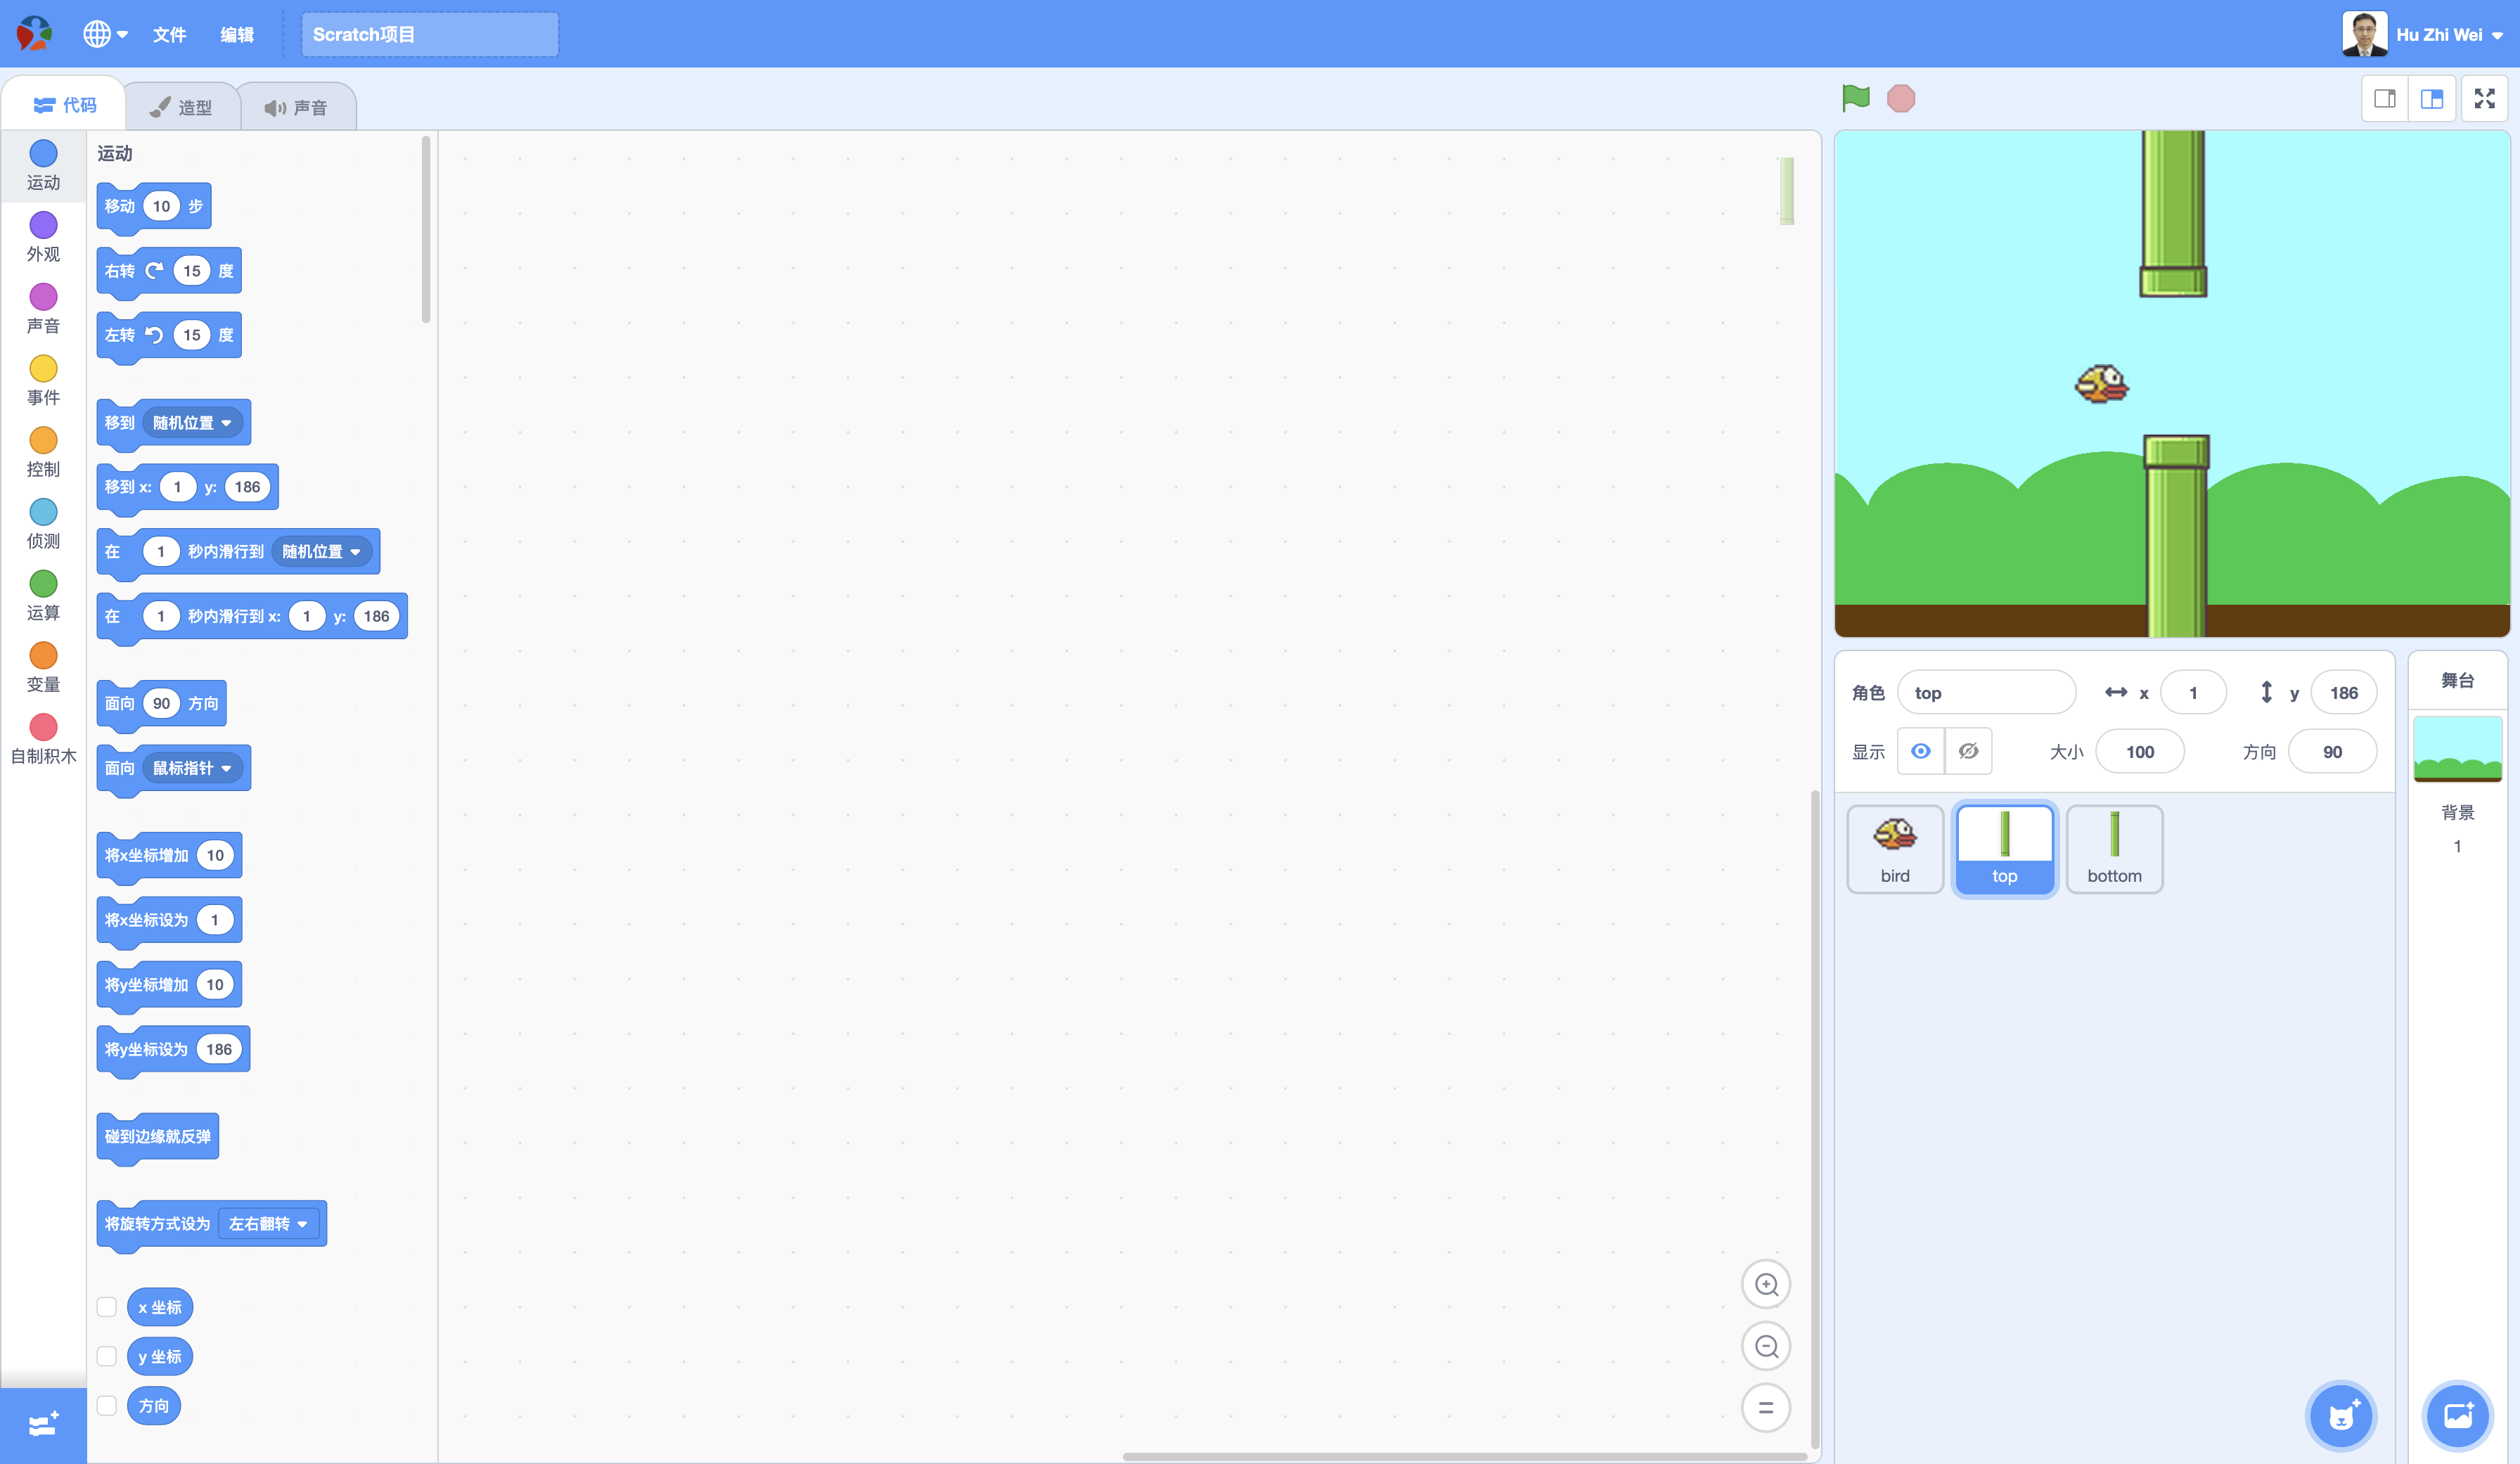Click the sprite y position field

tap(2343, 692)
